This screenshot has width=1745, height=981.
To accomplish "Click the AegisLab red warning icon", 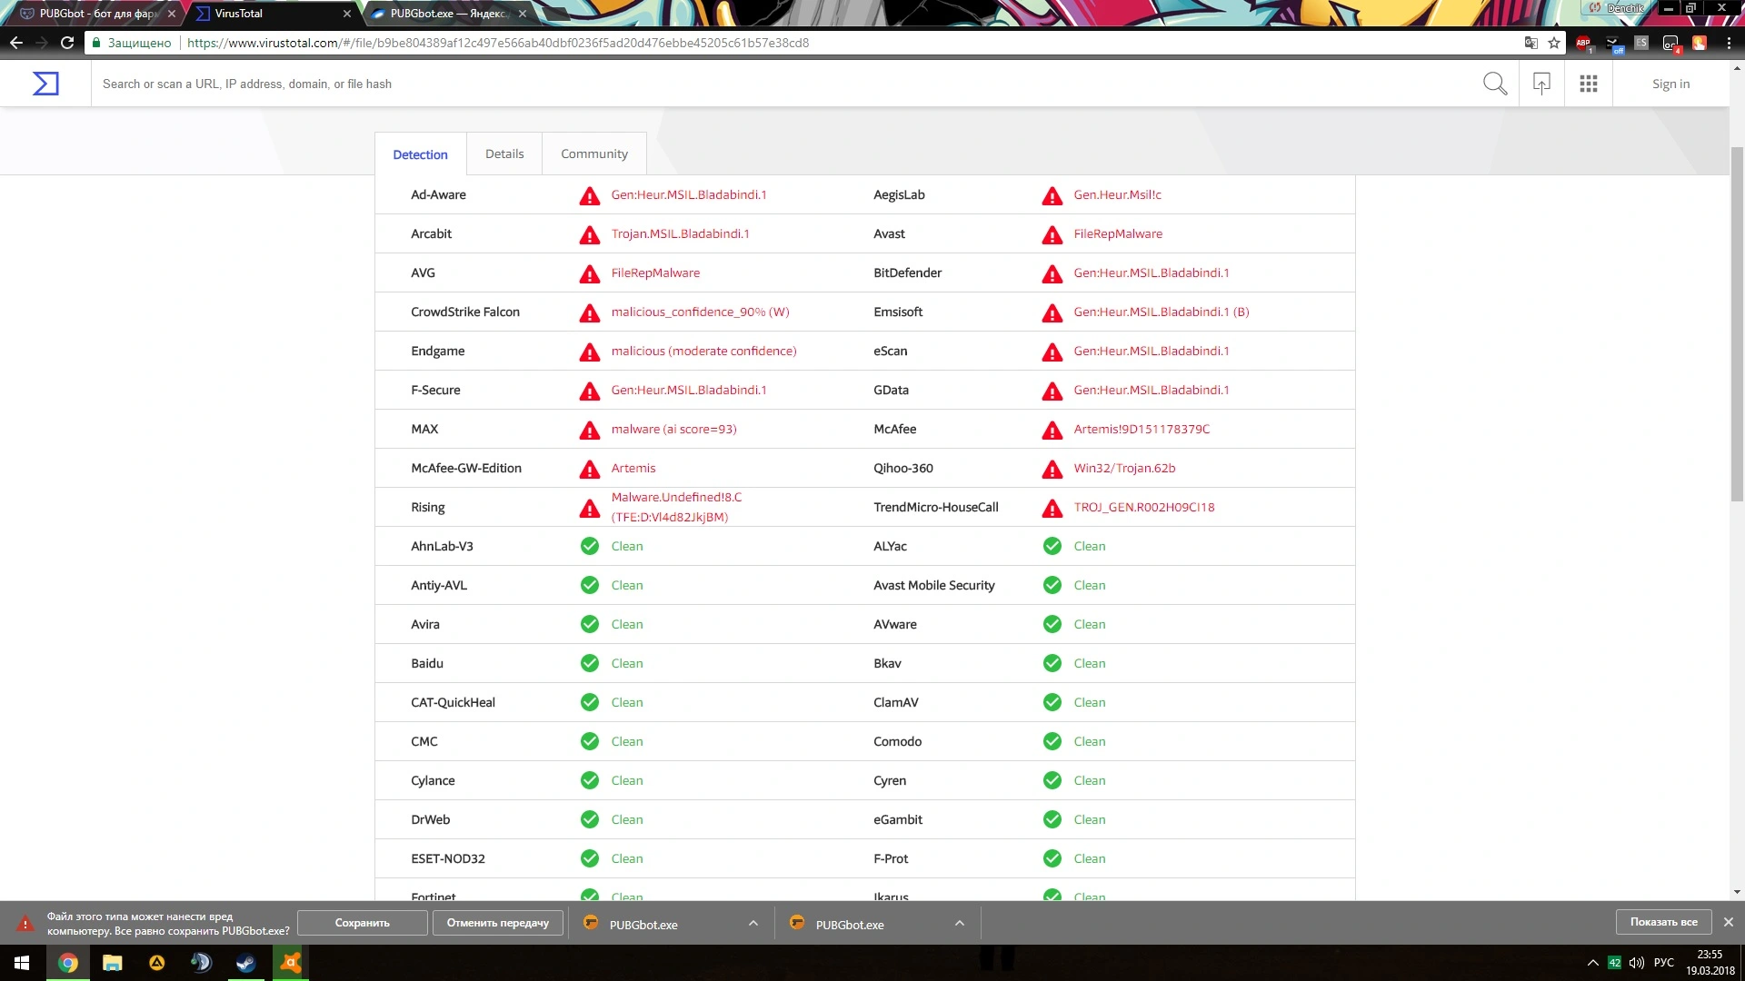I will [1052, 195].
